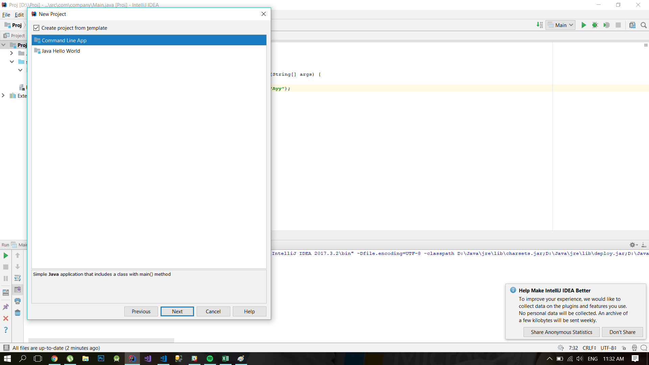649x365 pixels.
Task: Open Spotify from taskbar
Action: 210,359
